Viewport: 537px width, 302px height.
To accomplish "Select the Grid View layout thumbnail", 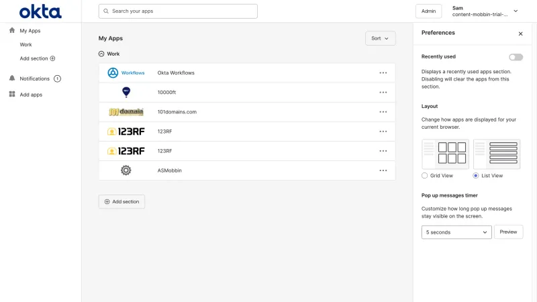I will (x=445, y=154).
